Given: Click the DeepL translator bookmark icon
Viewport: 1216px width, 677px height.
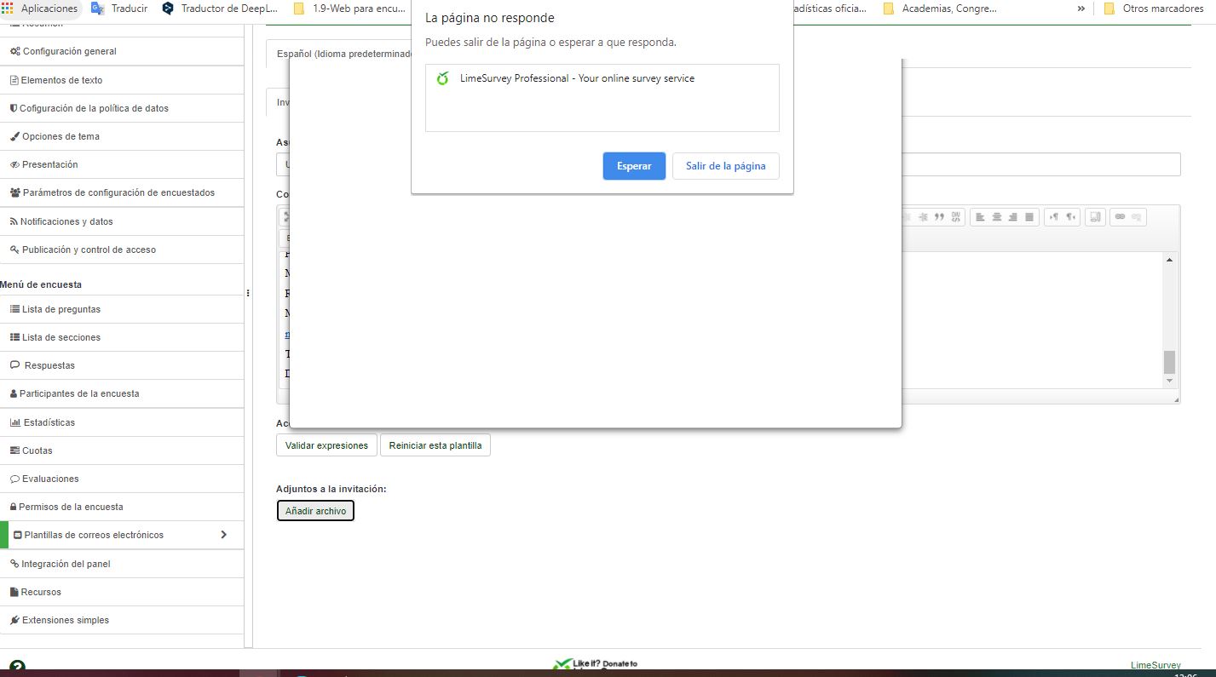Looking at the screenshot, I should 167,9.
